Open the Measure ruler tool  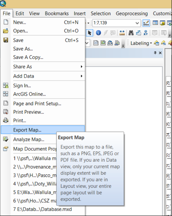click(x=122, y=33)
